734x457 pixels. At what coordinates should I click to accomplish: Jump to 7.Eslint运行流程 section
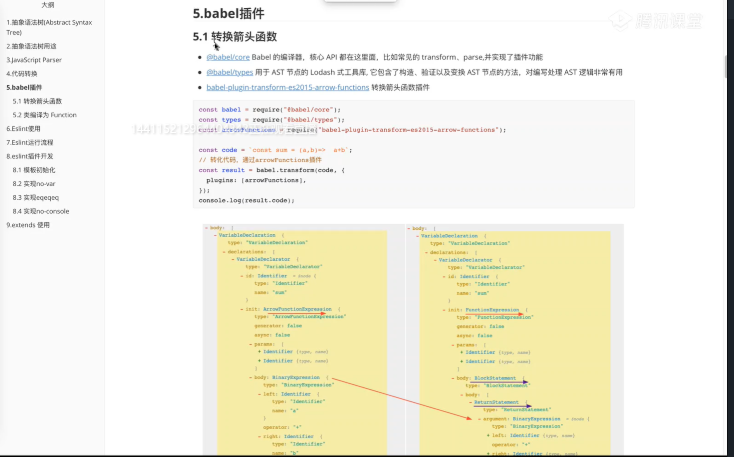pyautogui.click(x=30, y=142)
